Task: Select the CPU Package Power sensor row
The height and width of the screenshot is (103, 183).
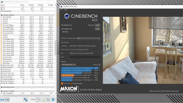Action: [x=27, y=39]
